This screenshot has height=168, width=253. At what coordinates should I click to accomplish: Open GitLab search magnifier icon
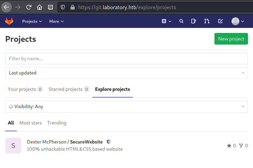pos(181,21)
